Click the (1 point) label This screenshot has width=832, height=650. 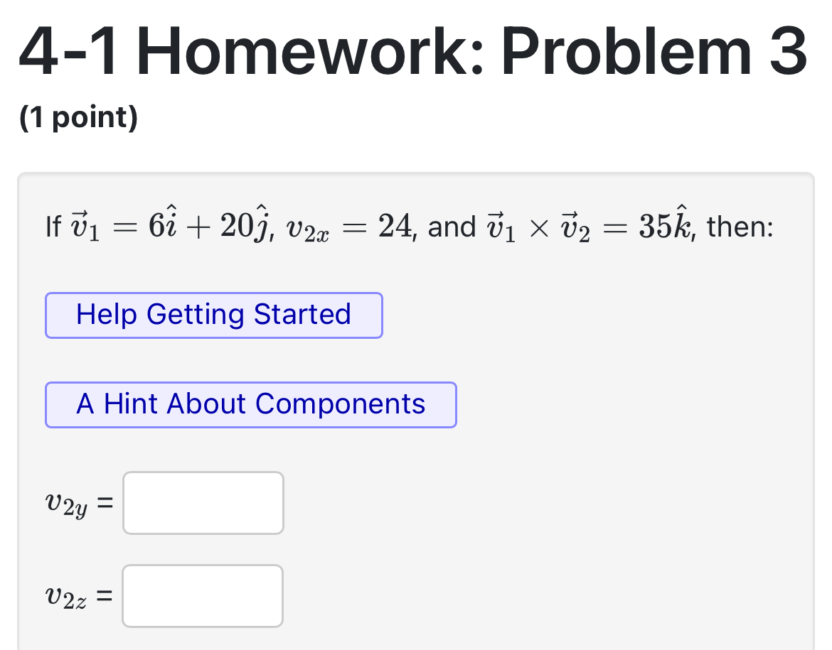[x=80, y=117]
